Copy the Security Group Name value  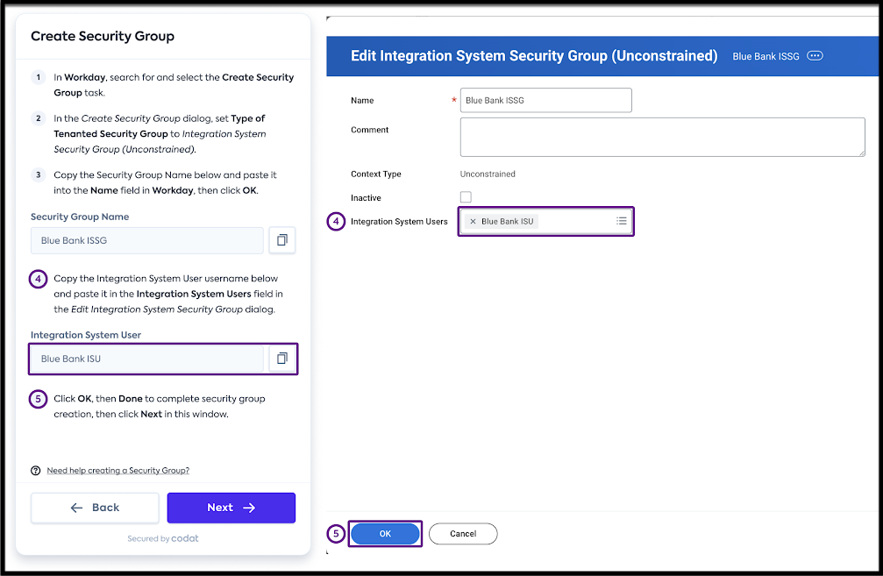(282, 240)
